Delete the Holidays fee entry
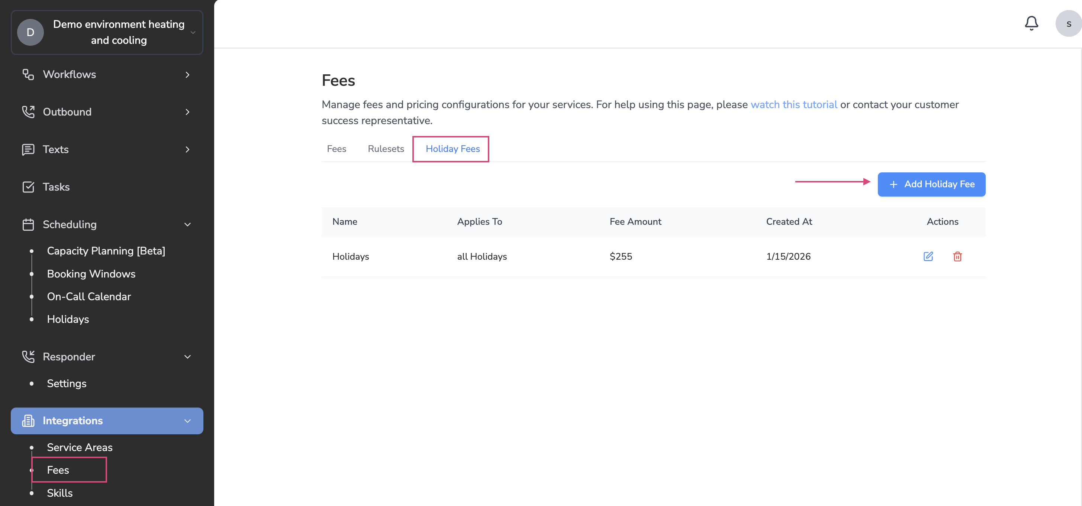The image size is (1082, 506). [x=957, y=256]
